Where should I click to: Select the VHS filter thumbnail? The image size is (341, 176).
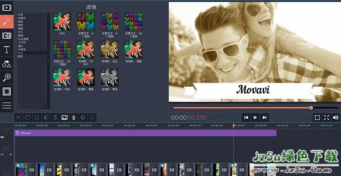(62, 21)
